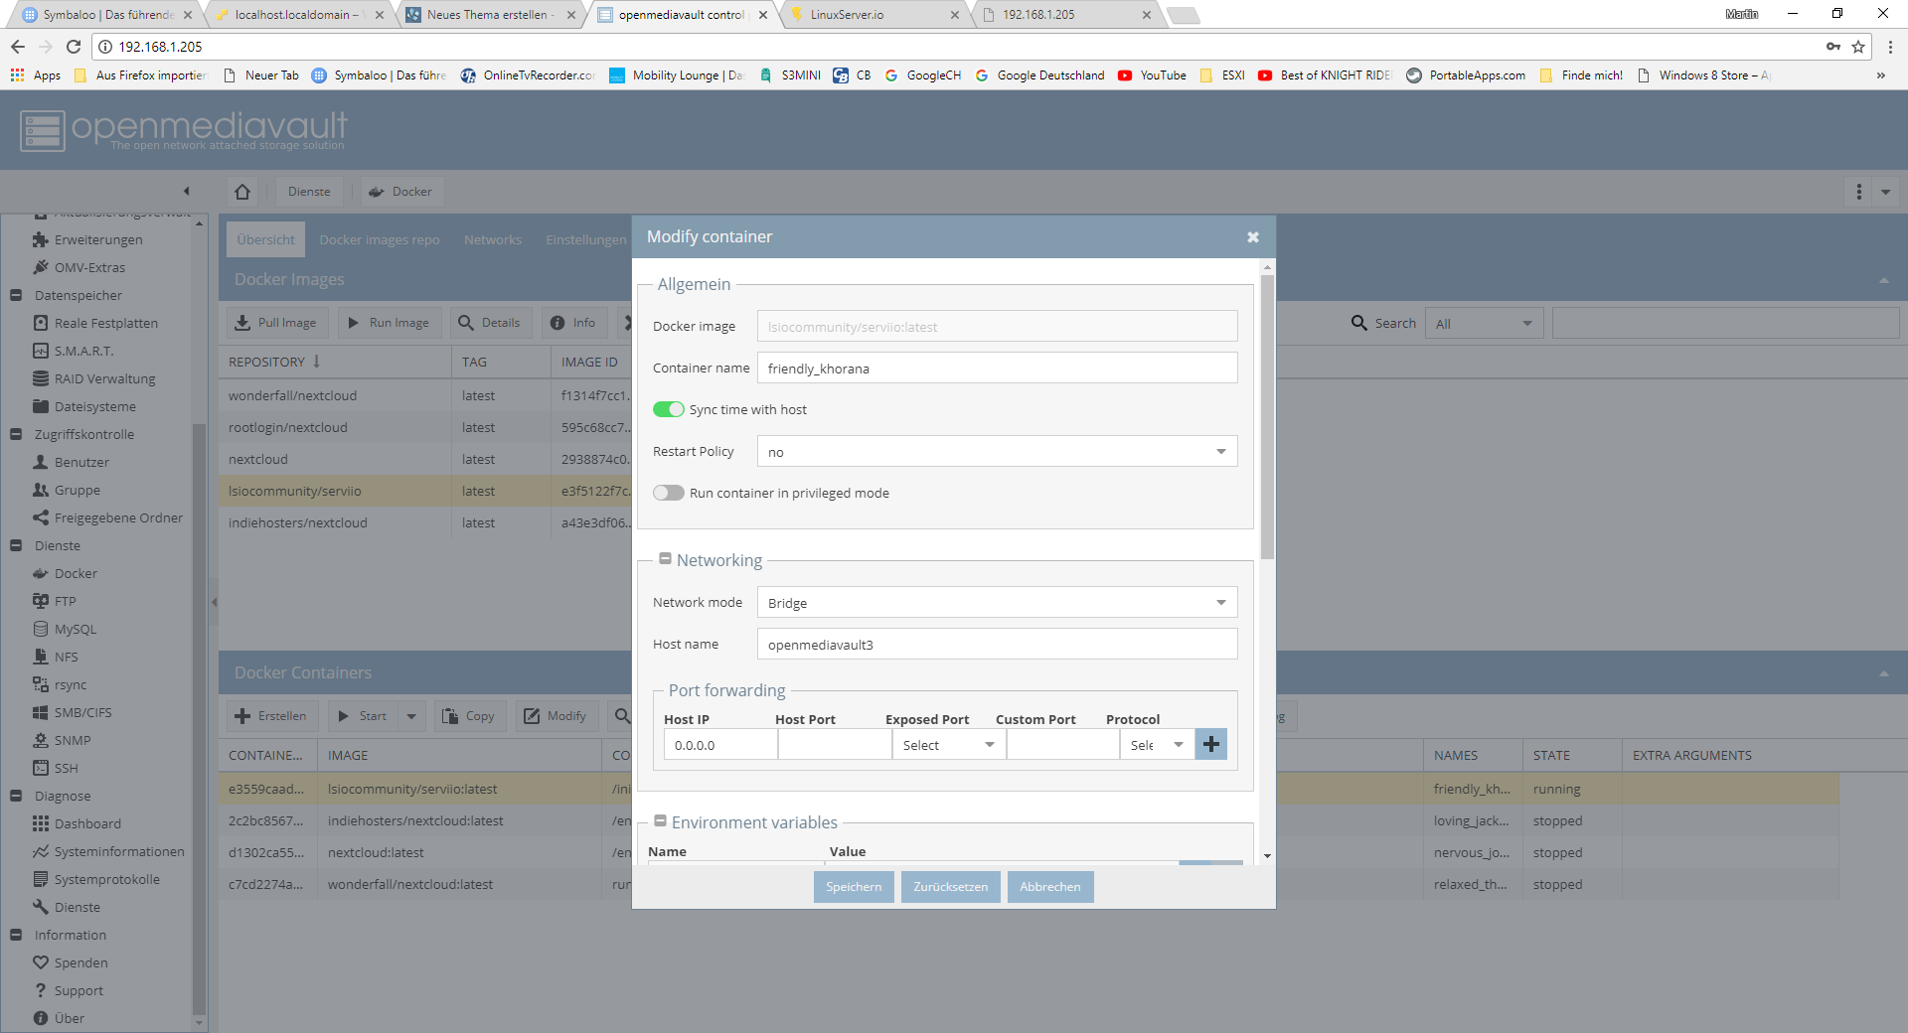Click the image Info button
The image size is (1908, 1033).
point(573,323)
